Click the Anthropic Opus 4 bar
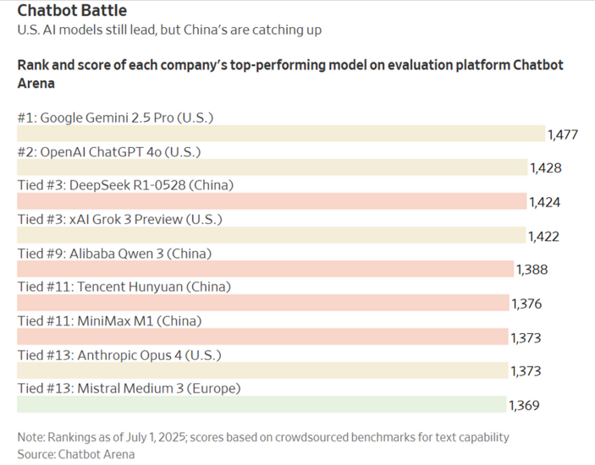This screenshot has width=595, height=465. [x=262, y=370]
